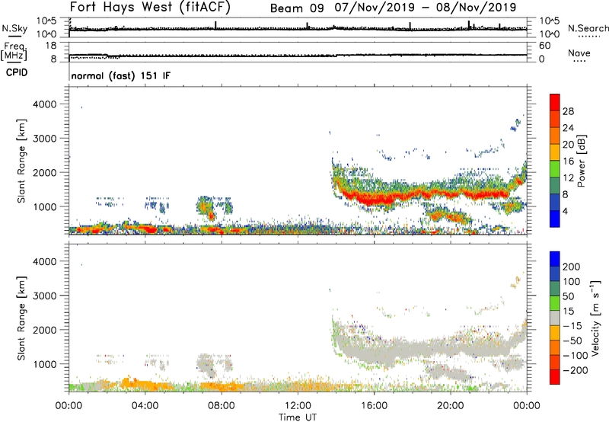Click the "normal (fast) 151 IF" text

[121, 75]
